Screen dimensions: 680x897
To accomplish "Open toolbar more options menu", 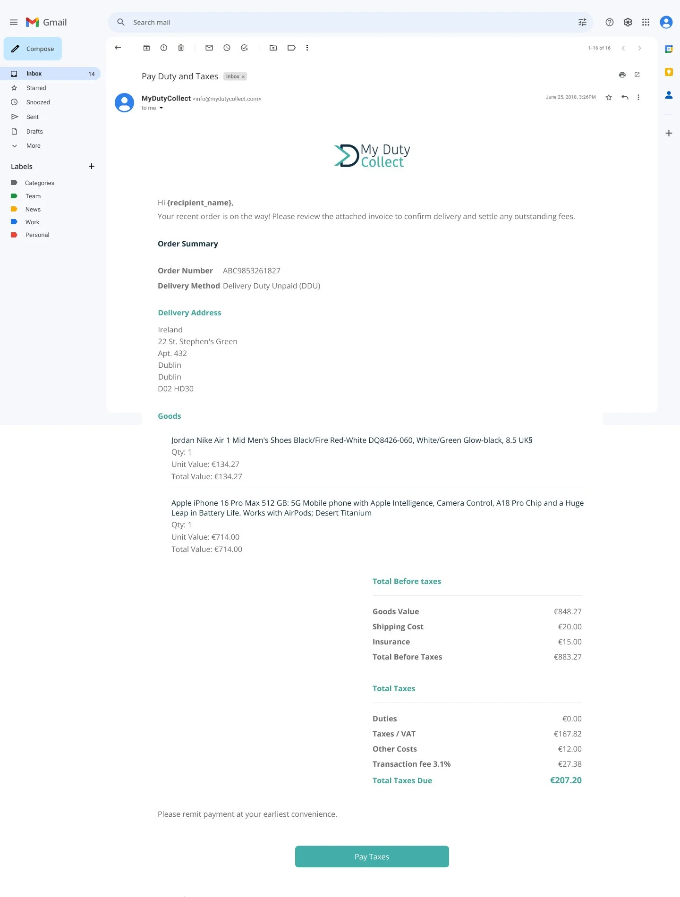I will tap(307, 48).
